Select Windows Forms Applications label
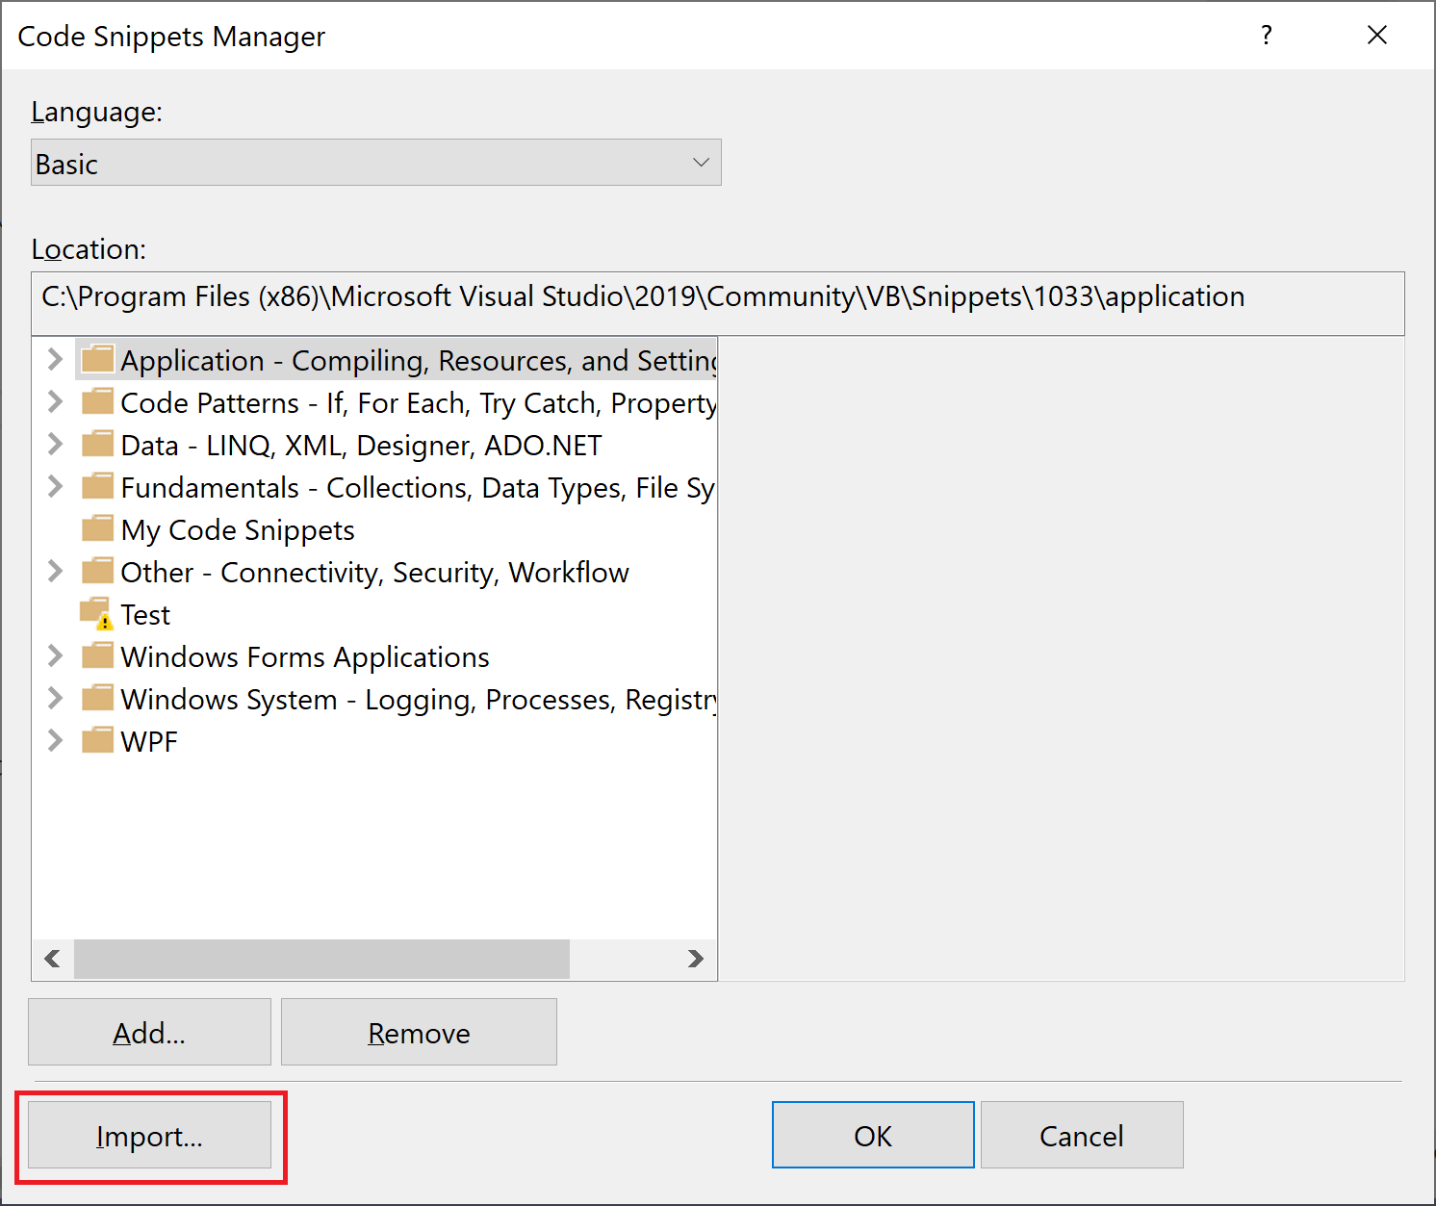Viewport: 1436px width, 1206px height. (x=305, y=656)
